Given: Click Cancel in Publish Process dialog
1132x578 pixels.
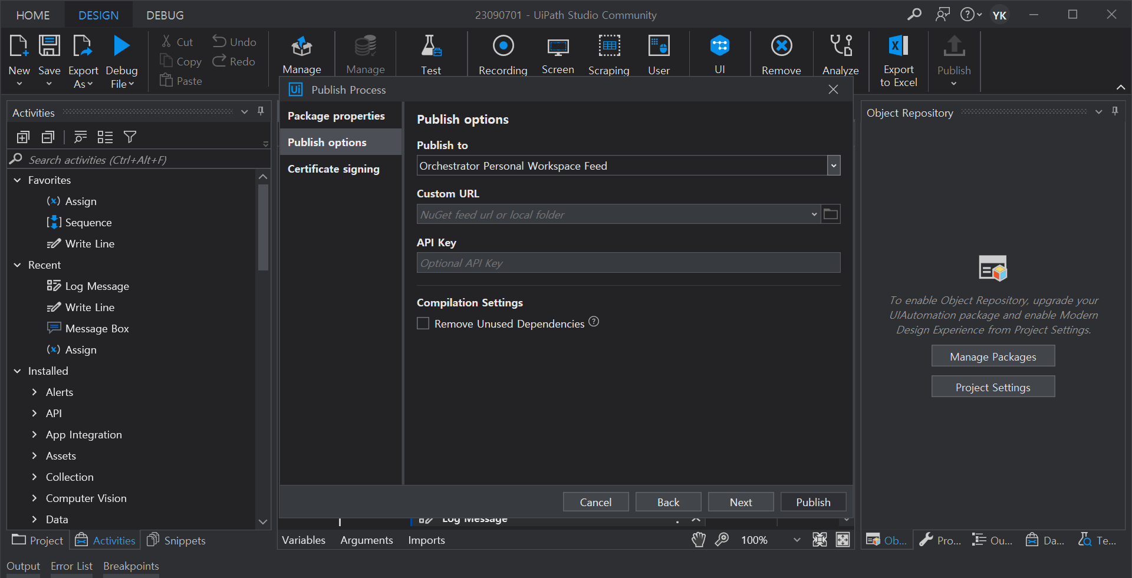Looking at the screenshot, I should [x=595, y=502].
